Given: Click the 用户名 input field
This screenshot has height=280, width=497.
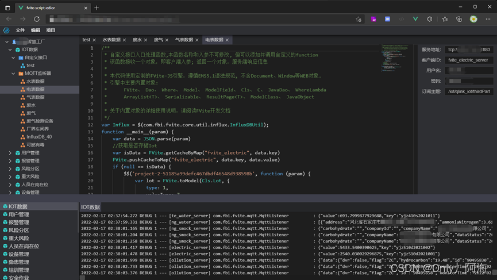Looking at the screenshot, I should click(469, 70).
